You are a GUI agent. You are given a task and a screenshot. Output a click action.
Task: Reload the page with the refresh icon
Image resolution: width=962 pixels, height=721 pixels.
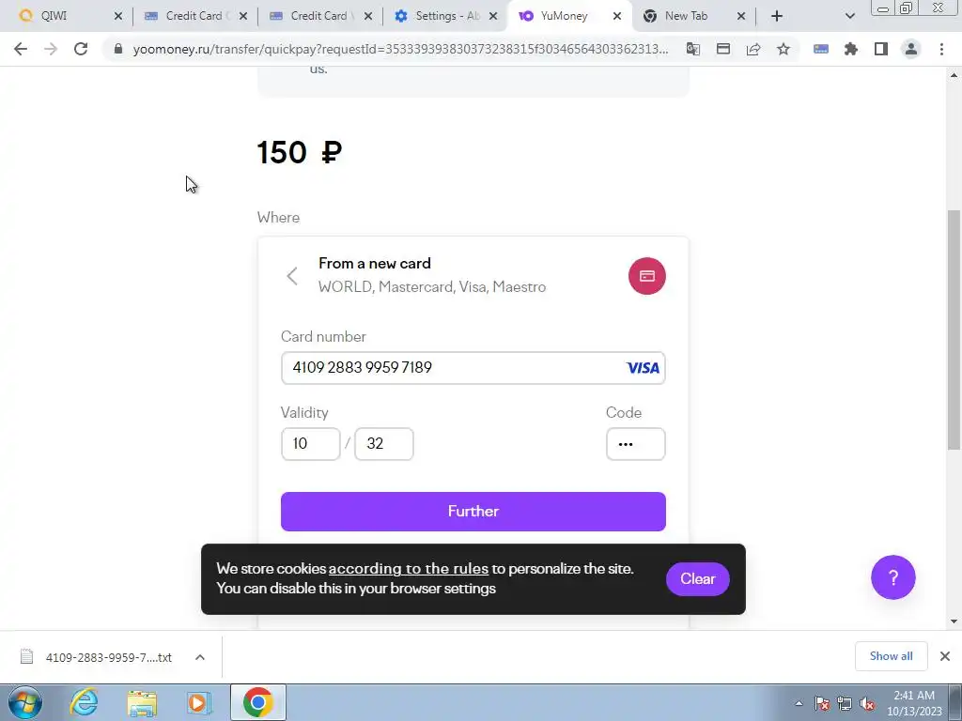click(x=81, y=49)
